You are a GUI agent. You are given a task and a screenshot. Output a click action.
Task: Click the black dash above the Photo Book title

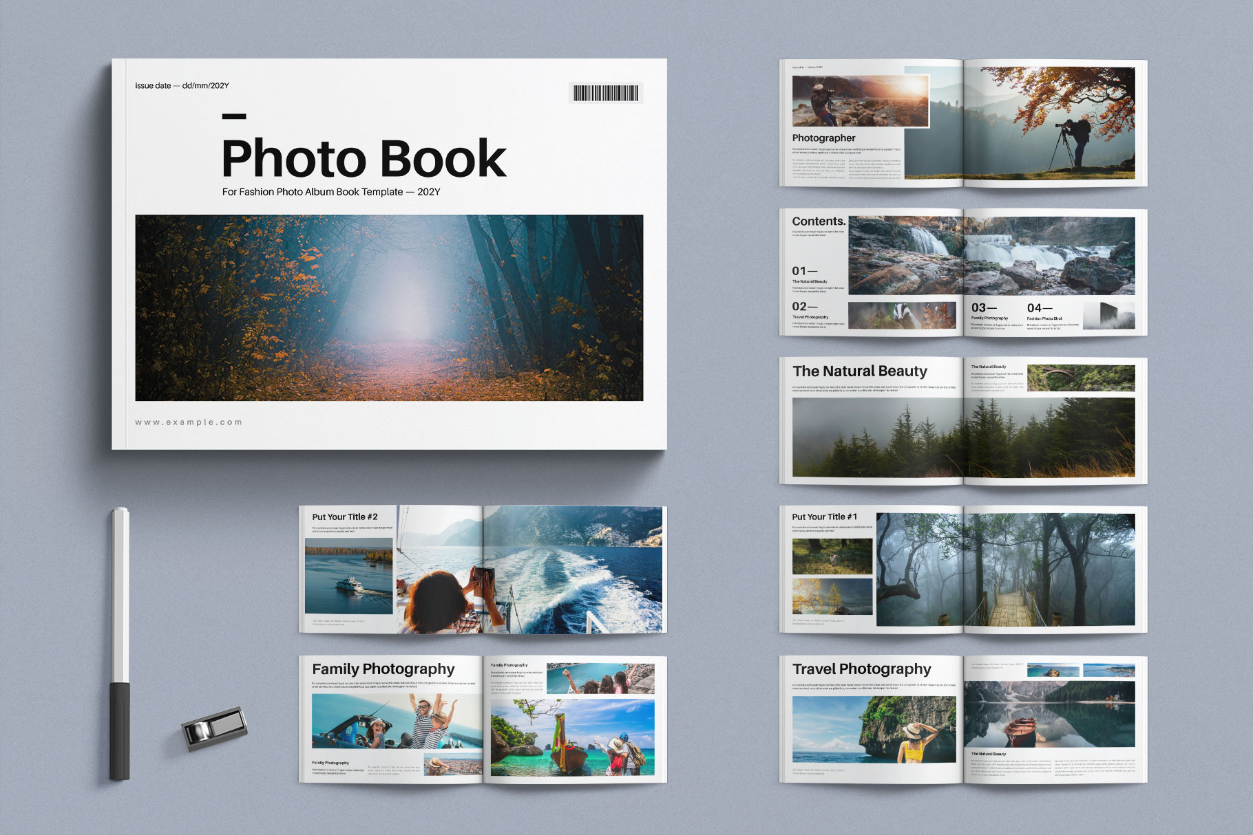click(x=234, y=116)
